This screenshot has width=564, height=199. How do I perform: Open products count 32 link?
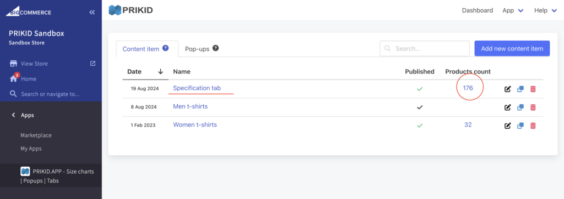468,125
